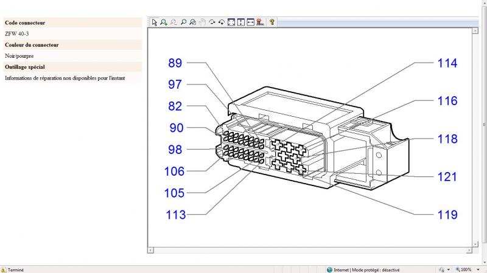Click the Internet zone globe icon

[329, 270]
